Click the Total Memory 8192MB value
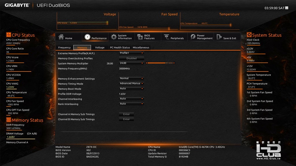This screenshot has width=296, height=166. 184,156
